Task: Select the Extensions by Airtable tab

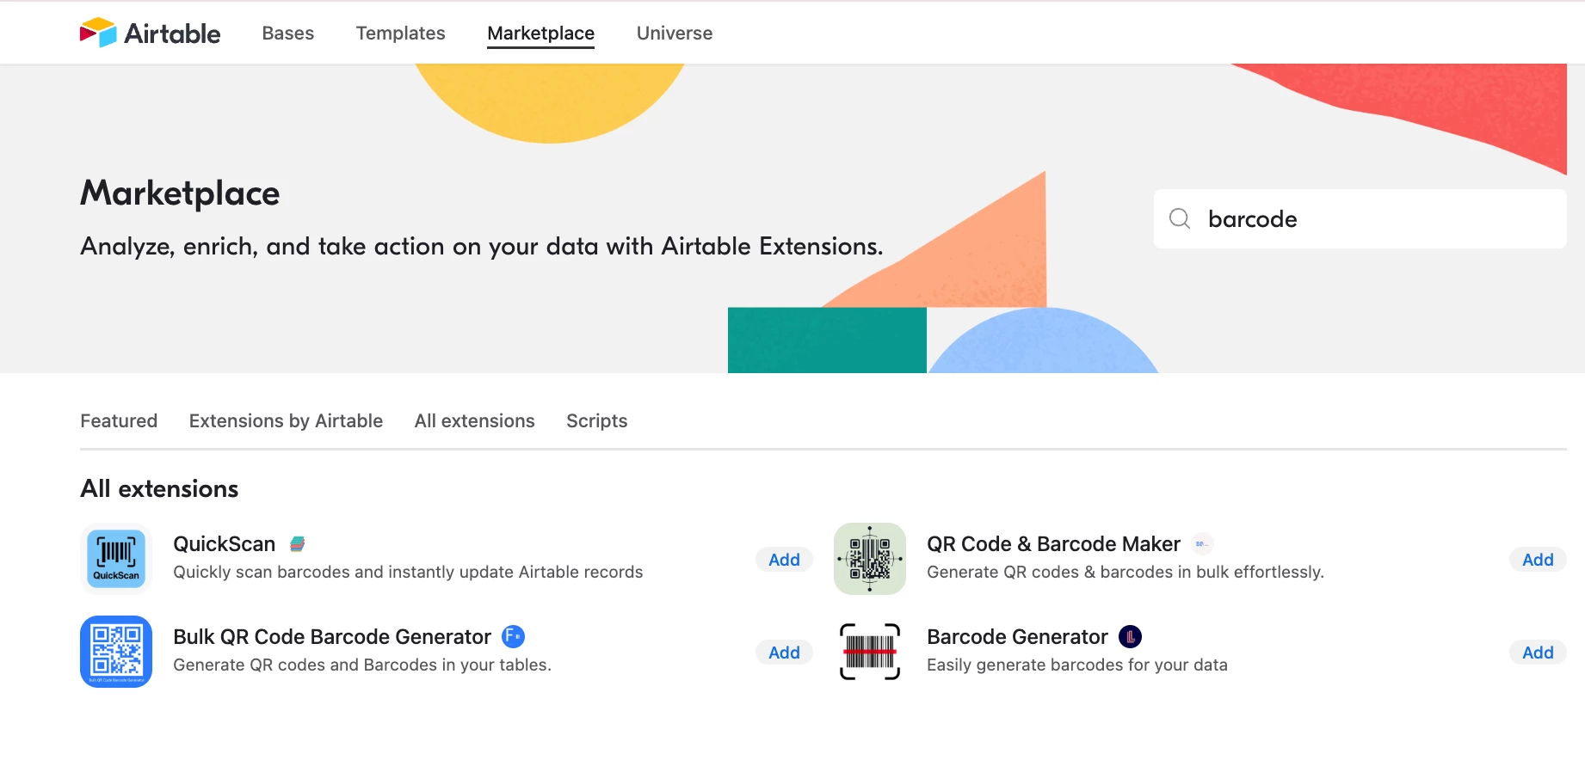Action: [286, 420]
